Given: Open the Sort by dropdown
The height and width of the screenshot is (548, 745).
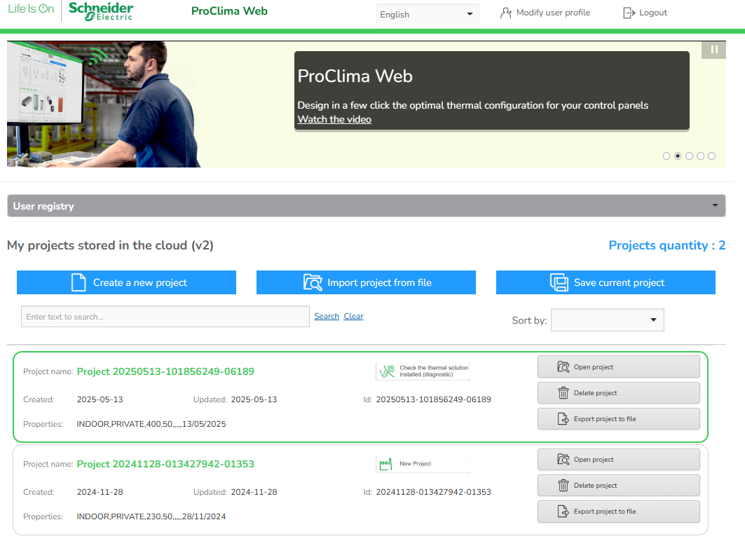Looking at the screenshot, I should 607,320.
